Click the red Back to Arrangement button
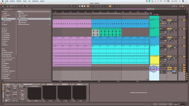Viewport: 189px width, 106px height. (x=157, y=14)
